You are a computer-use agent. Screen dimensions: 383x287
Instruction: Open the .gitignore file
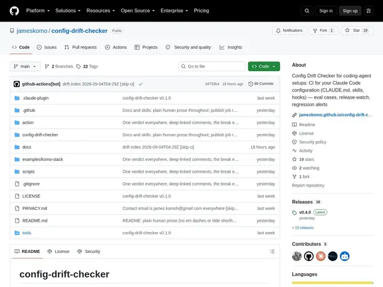coord(31,184)
